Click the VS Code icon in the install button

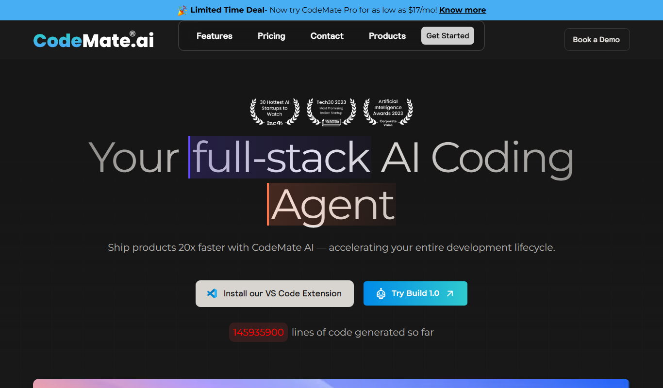(212, 293)
